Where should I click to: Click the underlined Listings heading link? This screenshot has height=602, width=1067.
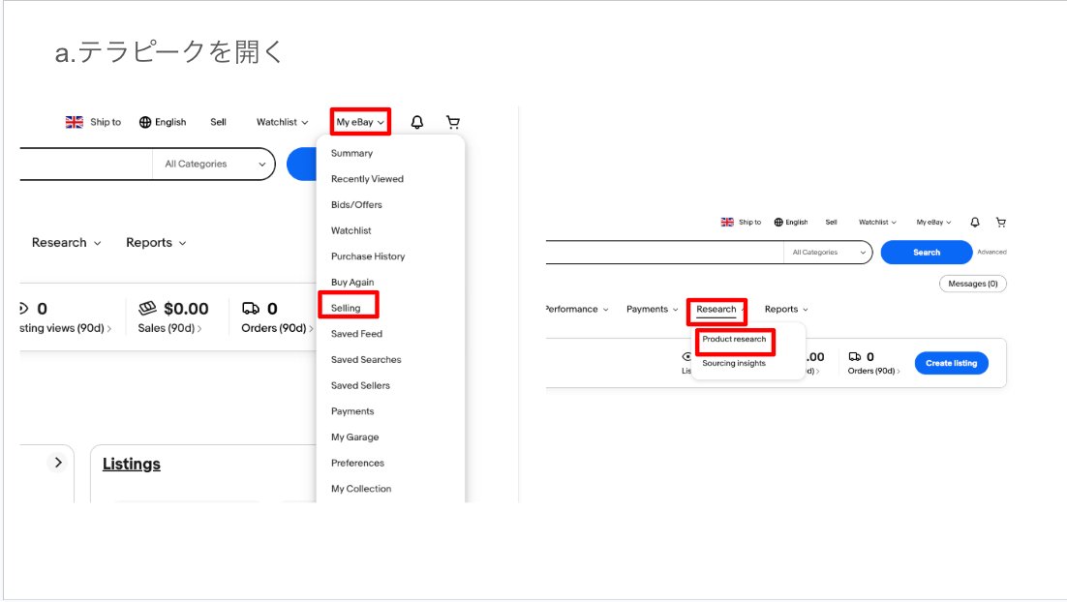tap(132, 465)
